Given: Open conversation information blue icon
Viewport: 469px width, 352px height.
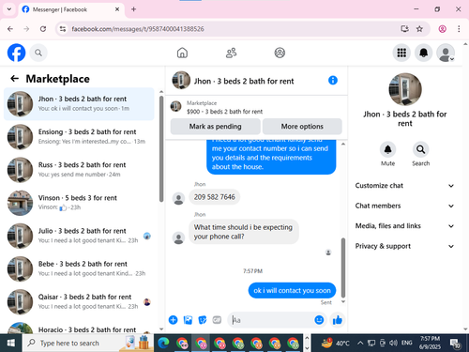Looking at the screenshot, I should (x=333, y=81).
